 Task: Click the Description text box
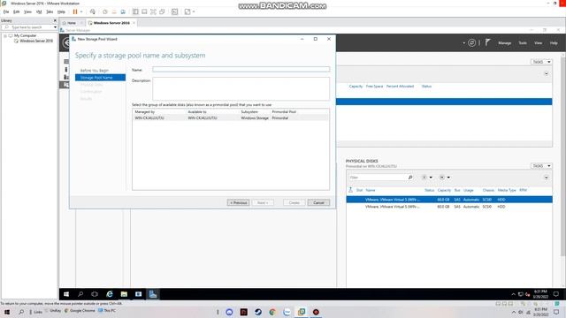[x=241, y=88]
